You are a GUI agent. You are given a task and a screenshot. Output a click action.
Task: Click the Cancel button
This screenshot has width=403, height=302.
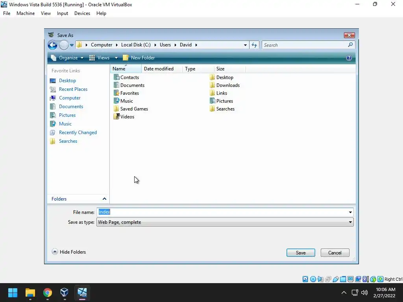335,253
